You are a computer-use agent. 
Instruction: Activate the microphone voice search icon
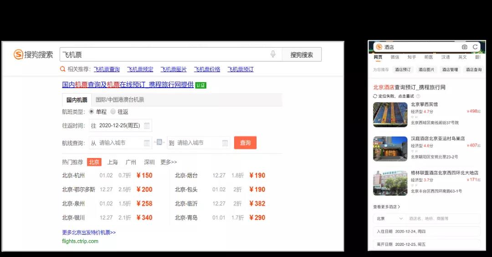click(x=273, y=54)
